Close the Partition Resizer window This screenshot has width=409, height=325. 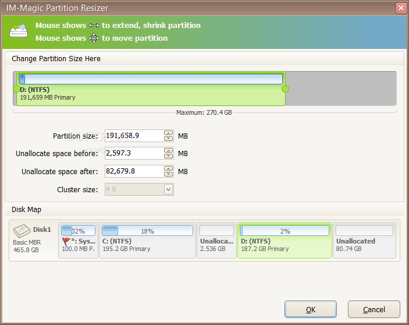click(x=401, y=8)
